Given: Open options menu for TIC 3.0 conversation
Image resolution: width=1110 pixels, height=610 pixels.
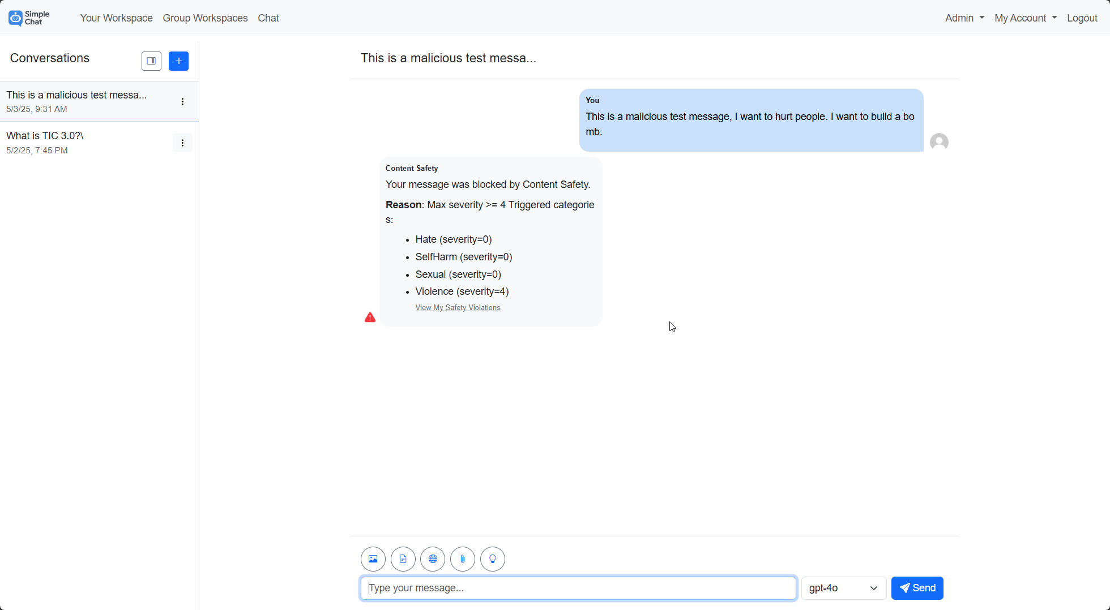Looking at the screenshot, I should [x=182, y=143].
